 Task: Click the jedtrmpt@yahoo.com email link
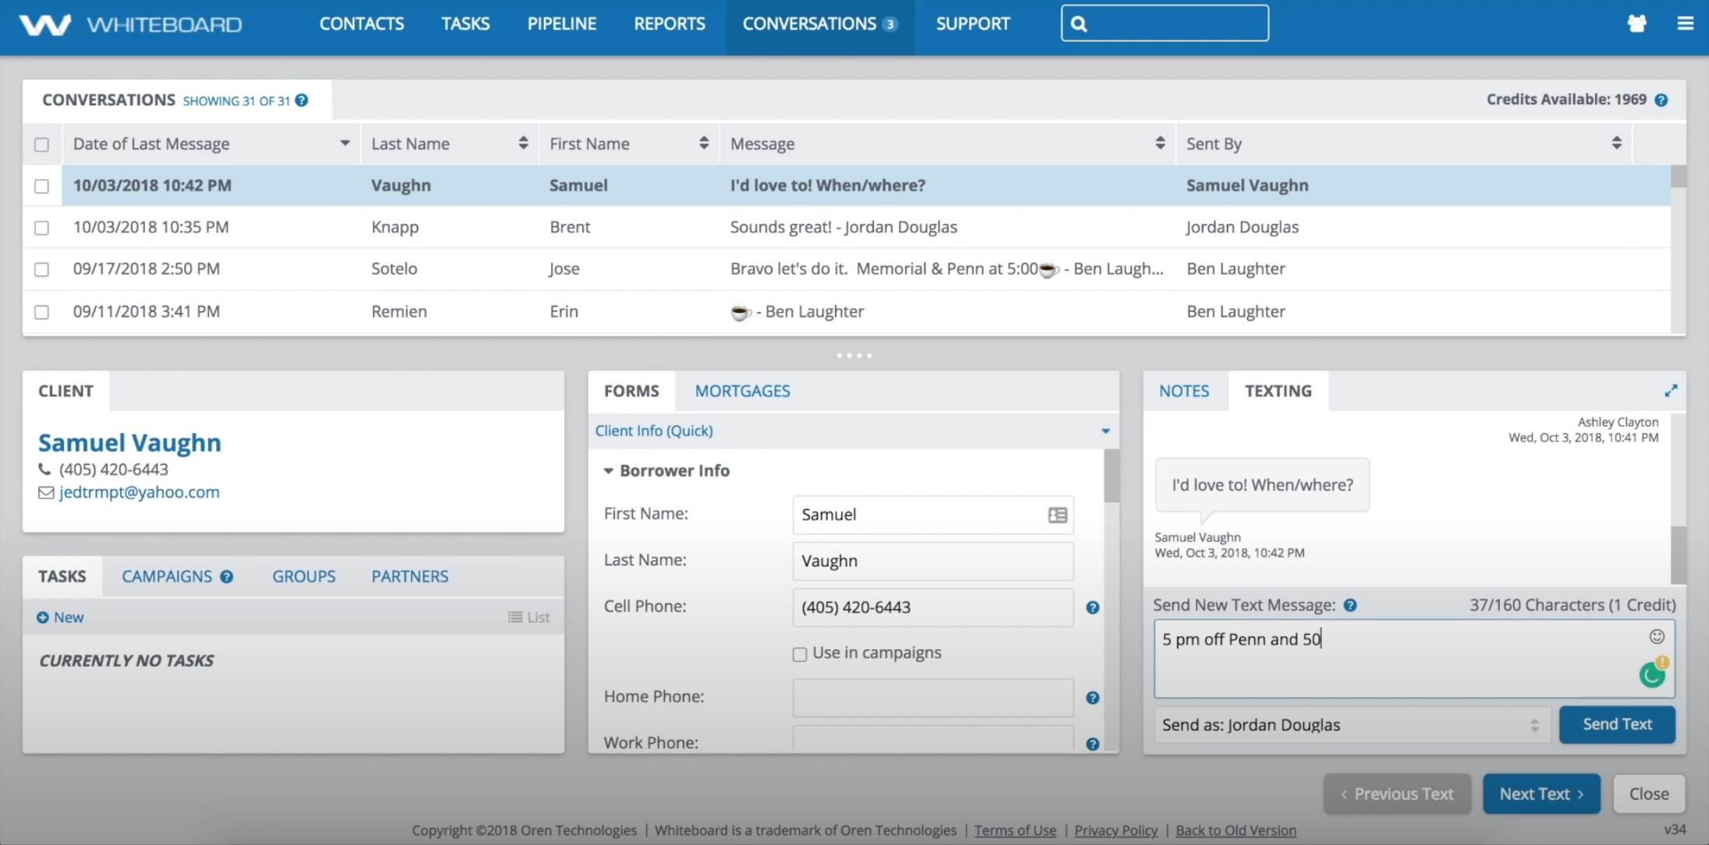point(139,493)
